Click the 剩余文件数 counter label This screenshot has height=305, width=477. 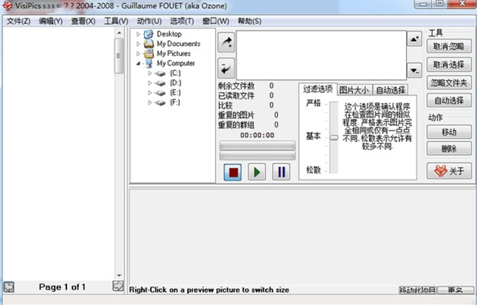tap(236, 86)
